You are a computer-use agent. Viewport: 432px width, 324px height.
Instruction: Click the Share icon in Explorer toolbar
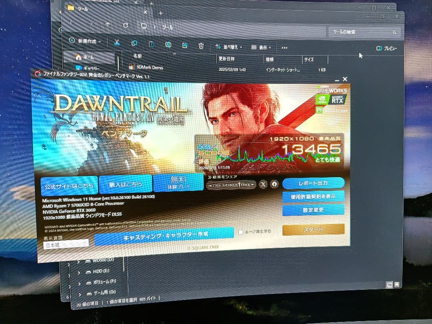(x=185, y=45)
